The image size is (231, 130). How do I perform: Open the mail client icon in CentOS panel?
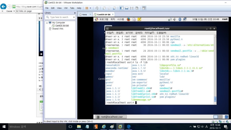click(134, 19)
